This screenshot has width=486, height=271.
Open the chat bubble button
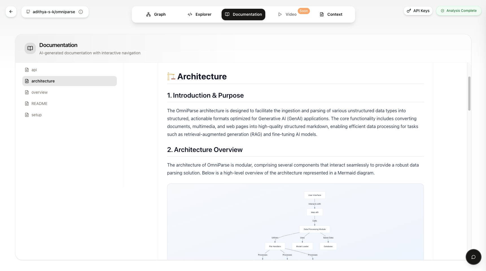pos(473,257)
